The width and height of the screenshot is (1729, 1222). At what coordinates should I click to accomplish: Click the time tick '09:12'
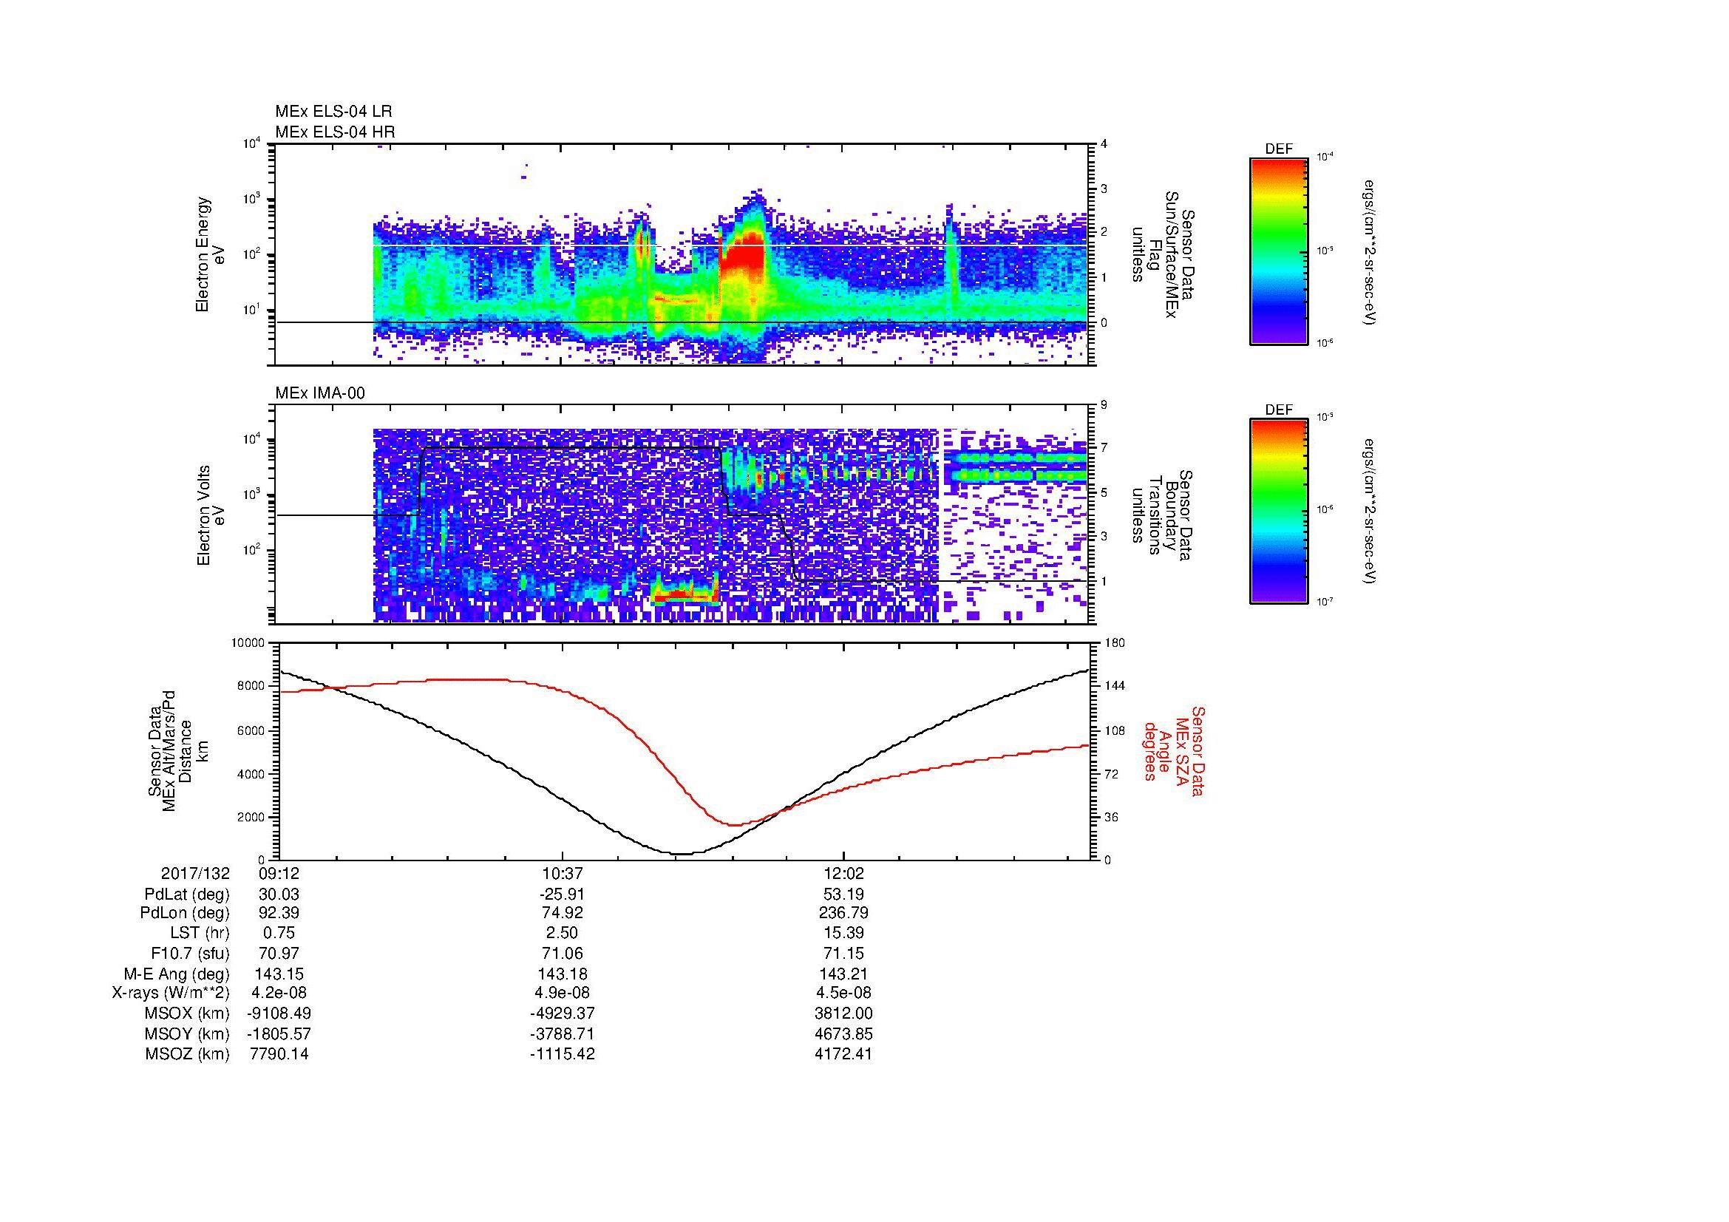(279, 873)
